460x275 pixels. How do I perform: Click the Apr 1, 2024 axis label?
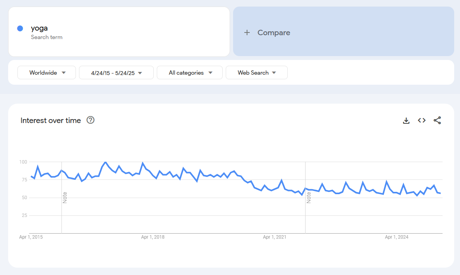click(x=396, y=237)
